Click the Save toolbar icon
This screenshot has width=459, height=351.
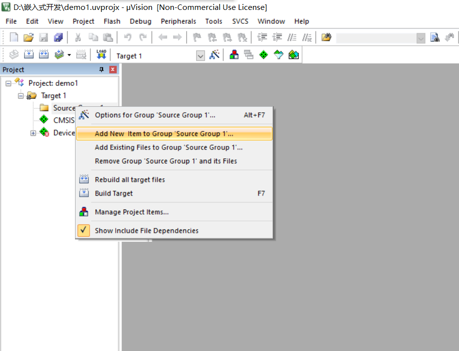[44, 37]
